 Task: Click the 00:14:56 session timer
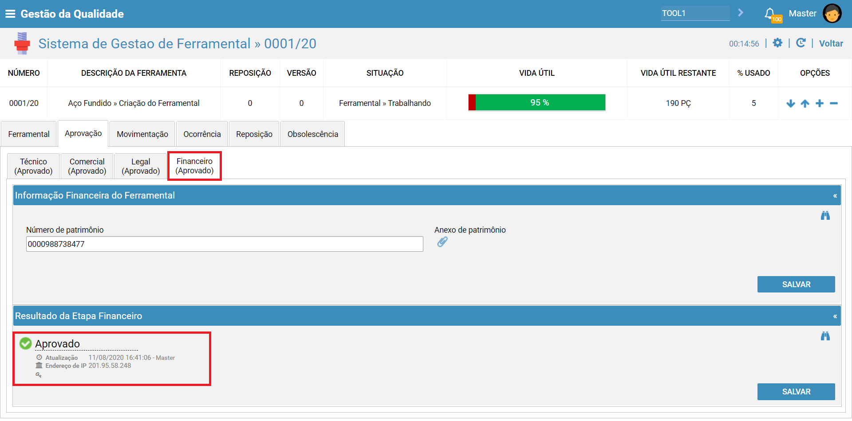[744, 43]
